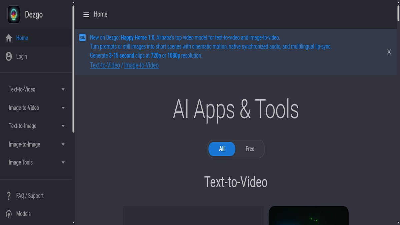Viewport: 400px width, 225px height.
Task: Click the Models icon in sidebar
Action: [9, 214]
